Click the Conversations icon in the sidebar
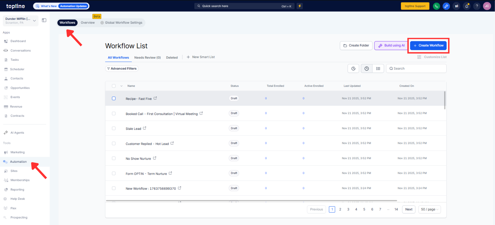The height and width of the screenshot is (225, 495). (6, 51)
